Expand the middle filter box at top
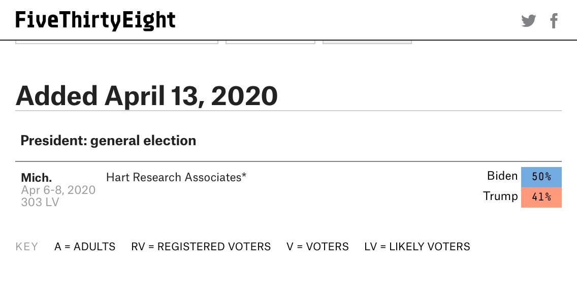577x299 pixels. tap(270, 42)
